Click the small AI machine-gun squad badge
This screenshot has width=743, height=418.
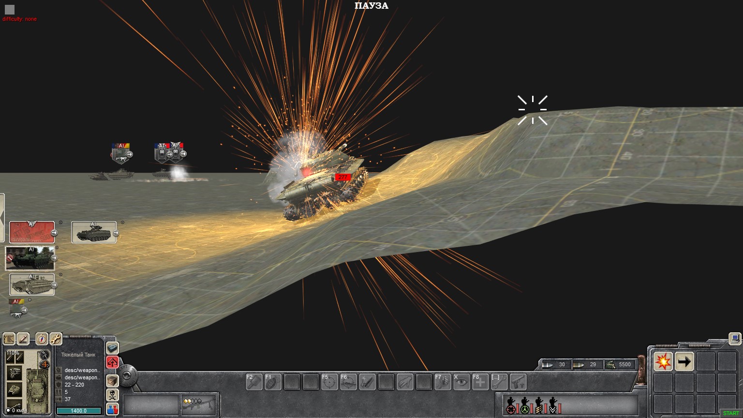pyautogui.click(x=17, y=308)
